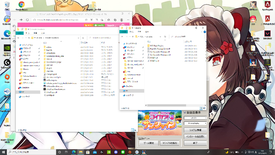275x155 pixels.
Task: Open the 共有 tab in KoikatsuSunshine window
Action: click(x=35, y=33)
